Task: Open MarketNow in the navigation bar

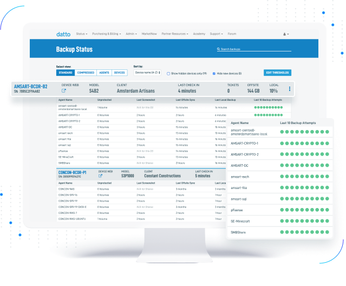Action: tap(149, 34)
